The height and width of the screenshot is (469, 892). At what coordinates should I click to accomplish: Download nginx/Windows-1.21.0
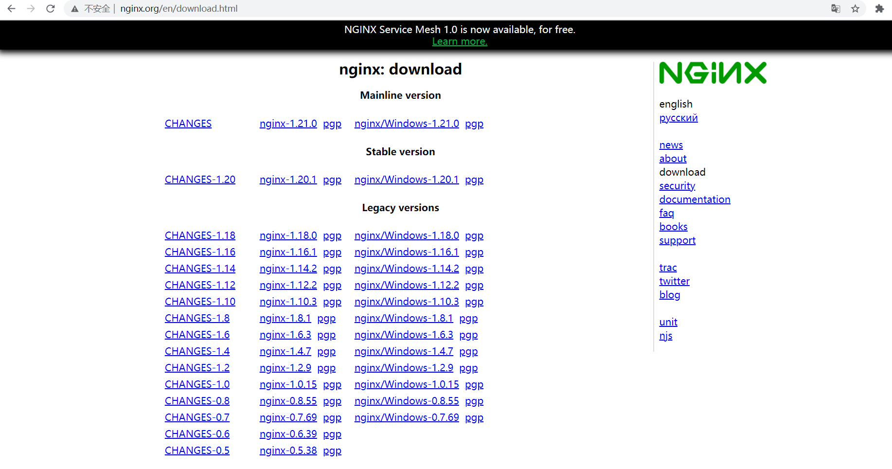pos(407,124)
